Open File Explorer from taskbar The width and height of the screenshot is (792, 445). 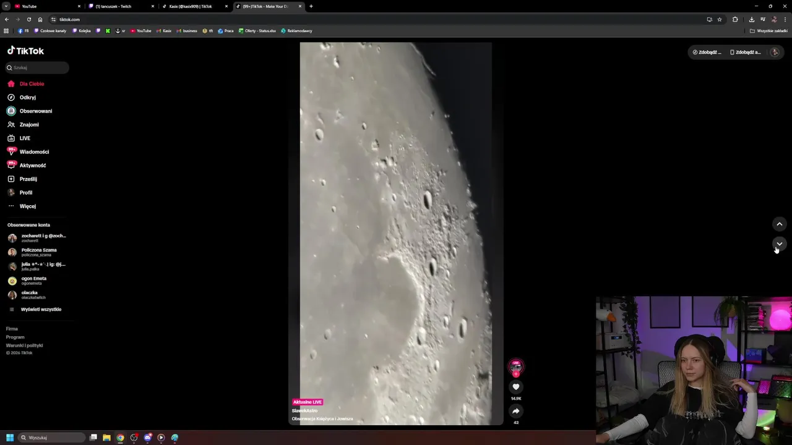tap(106, 438)
